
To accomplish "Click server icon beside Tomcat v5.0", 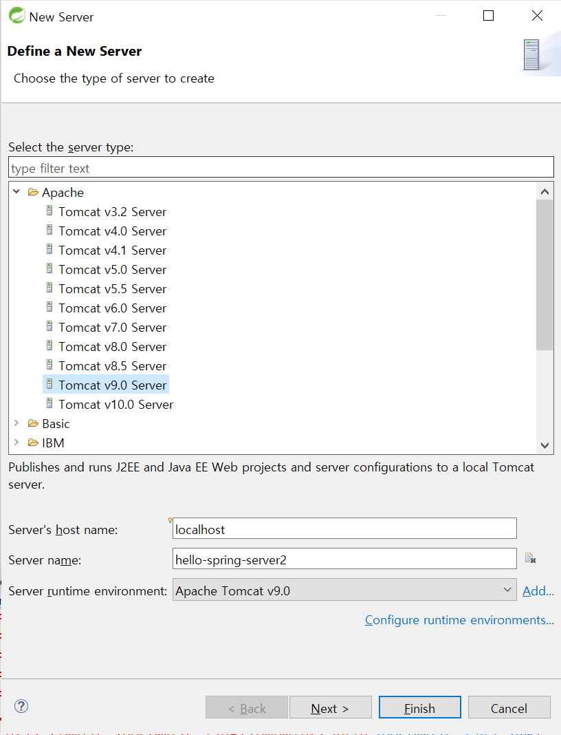I will point(49,268).
